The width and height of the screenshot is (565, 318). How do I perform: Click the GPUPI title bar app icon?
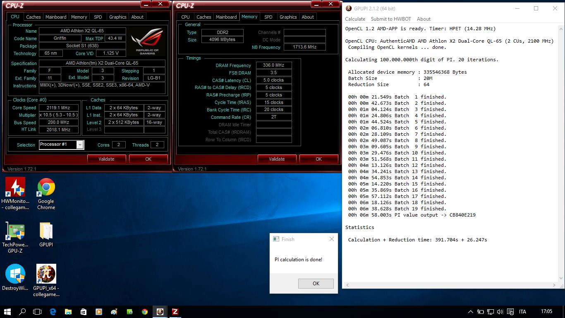pos(349,8)
